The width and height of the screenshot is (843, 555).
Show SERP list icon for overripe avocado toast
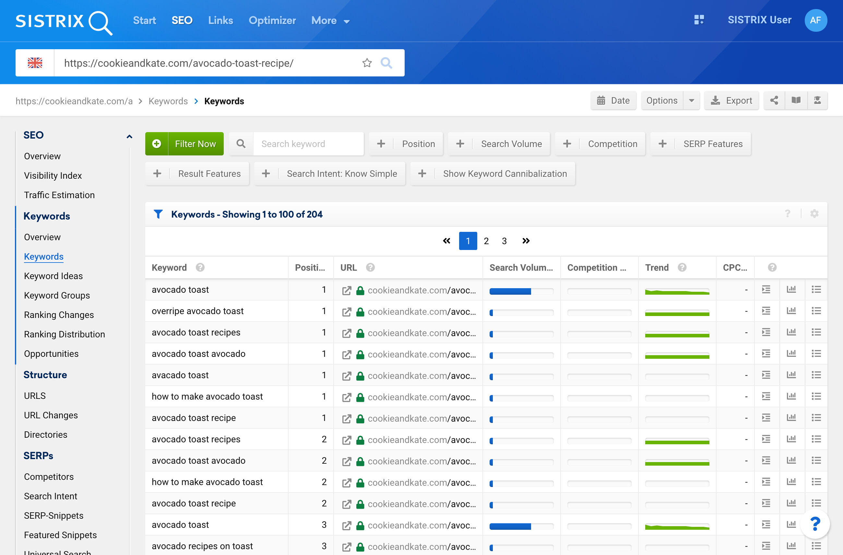[766, 311]
